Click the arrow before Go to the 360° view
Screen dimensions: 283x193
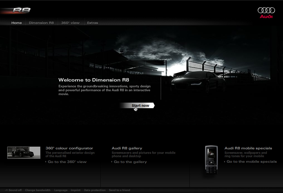(46, 162)
